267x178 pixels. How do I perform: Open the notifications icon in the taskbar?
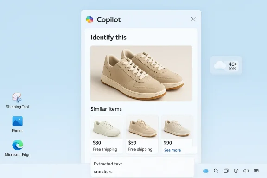coord(256,171)
